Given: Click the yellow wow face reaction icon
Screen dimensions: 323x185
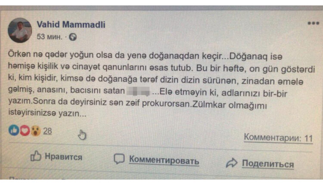Looking at the screenshot, I should pos(36,131).
